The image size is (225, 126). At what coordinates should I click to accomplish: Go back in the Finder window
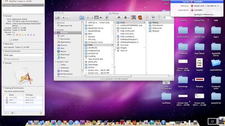(x=63, y=17)
